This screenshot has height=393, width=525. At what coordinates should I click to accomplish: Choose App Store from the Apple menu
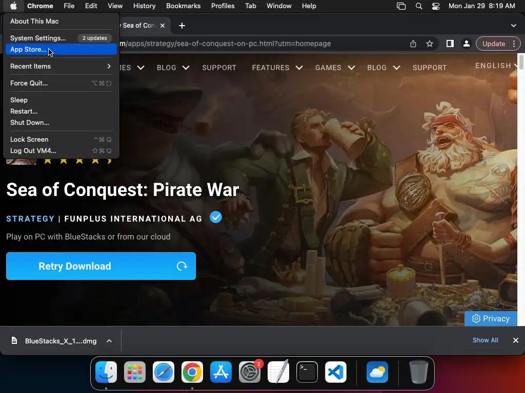[x=62, y=50]
